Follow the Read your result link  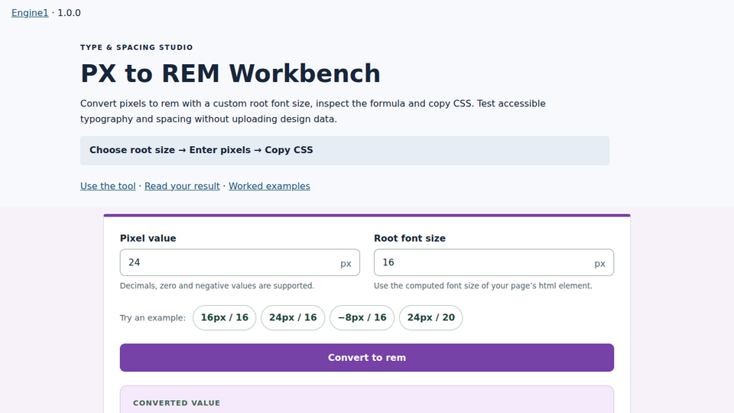coord(182,186)
